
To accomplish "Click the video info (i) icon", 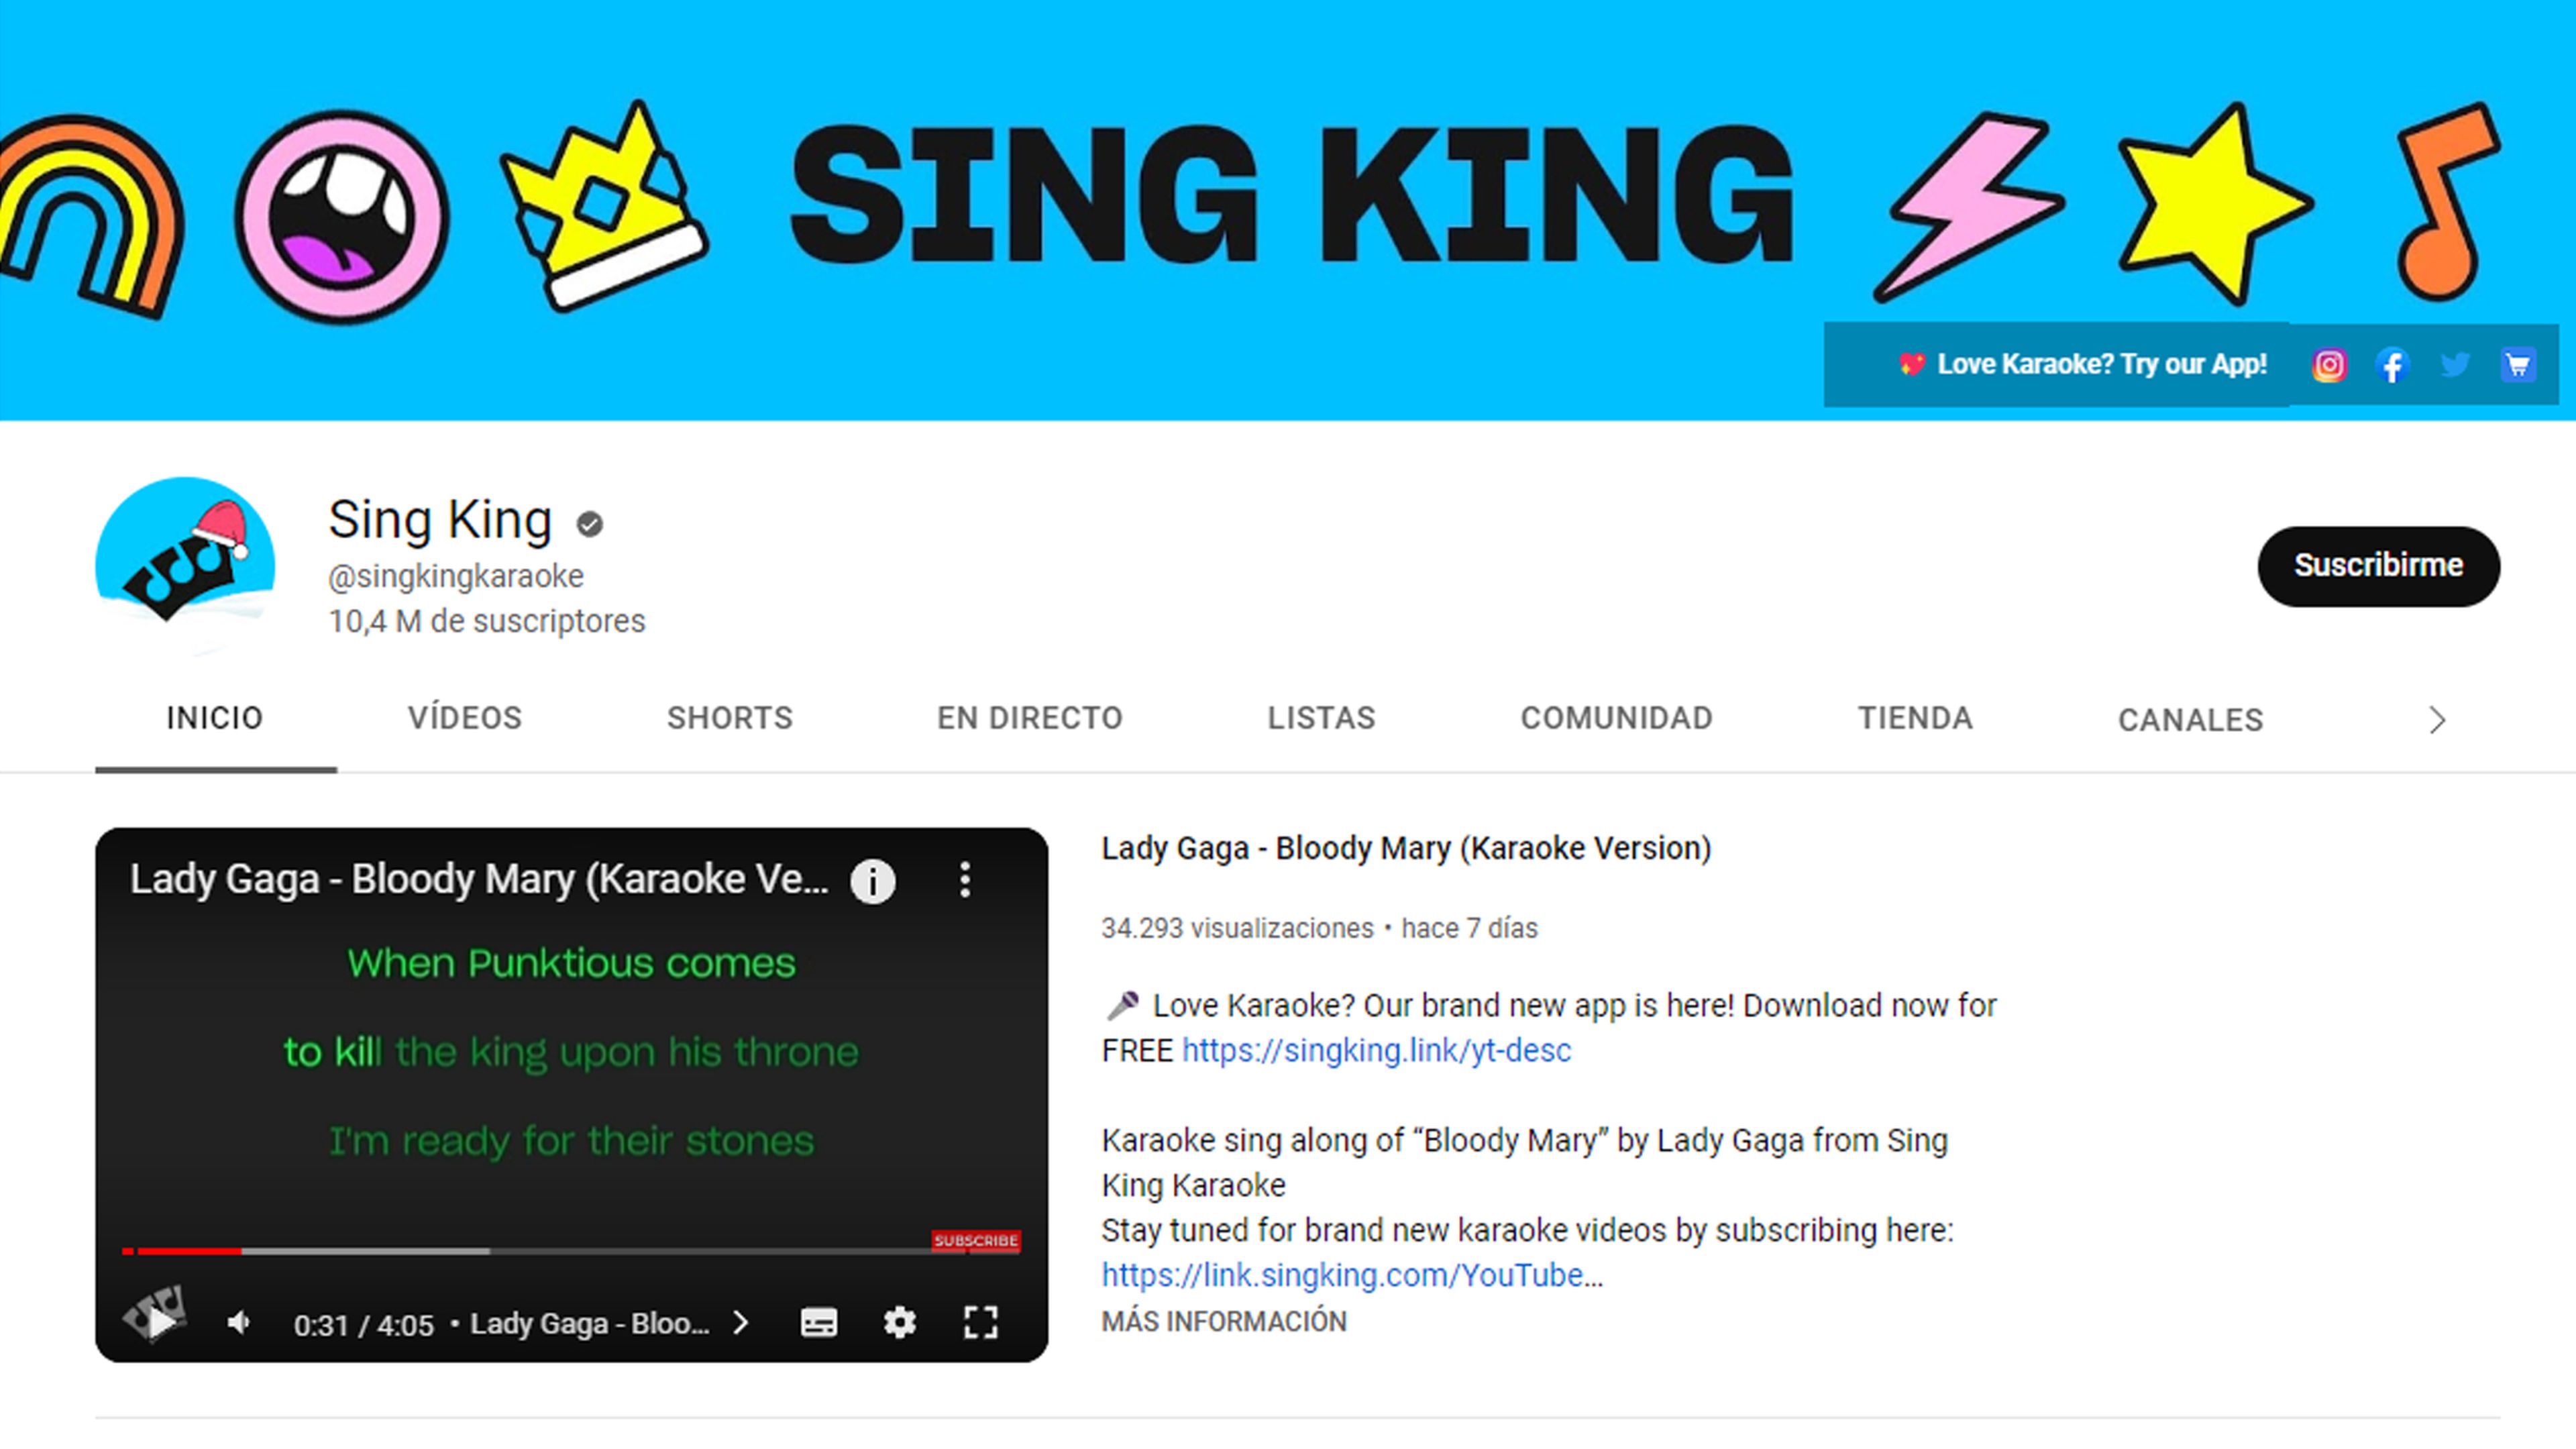I will (872, 881).
